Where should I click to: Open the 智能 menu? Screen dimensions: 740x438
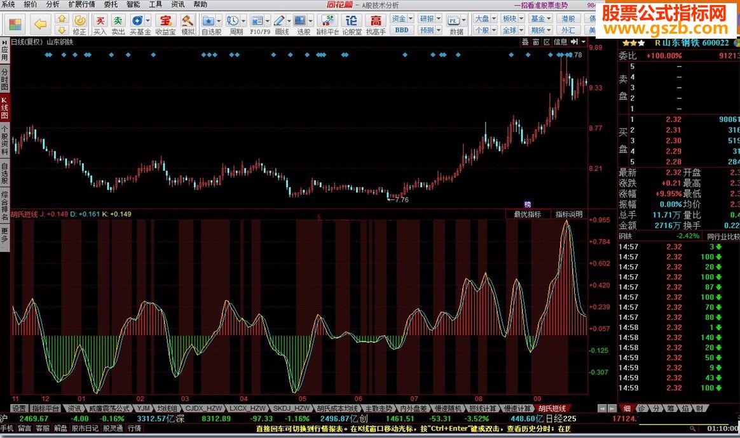tap(133, 4)
